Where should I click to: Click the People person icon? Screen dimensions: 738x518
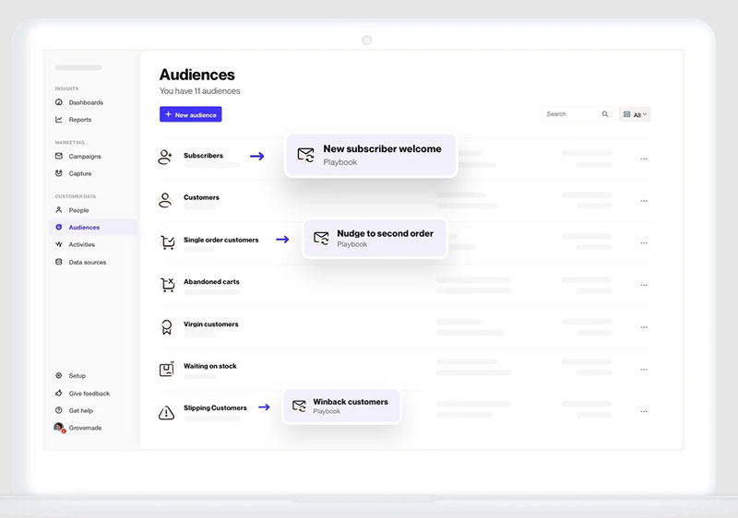coord(59,209)
